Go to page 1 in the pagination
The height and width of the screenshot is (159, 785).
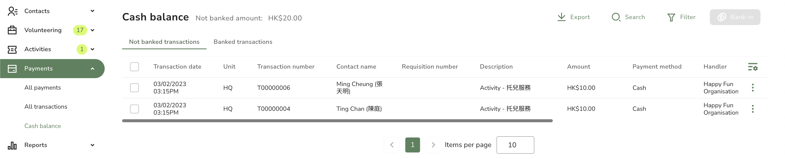pyautogui.click(x=412, y=145)
